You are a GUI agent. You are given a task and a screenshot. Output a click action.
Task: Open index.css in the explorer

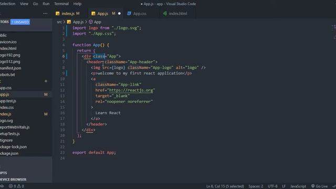7,107
